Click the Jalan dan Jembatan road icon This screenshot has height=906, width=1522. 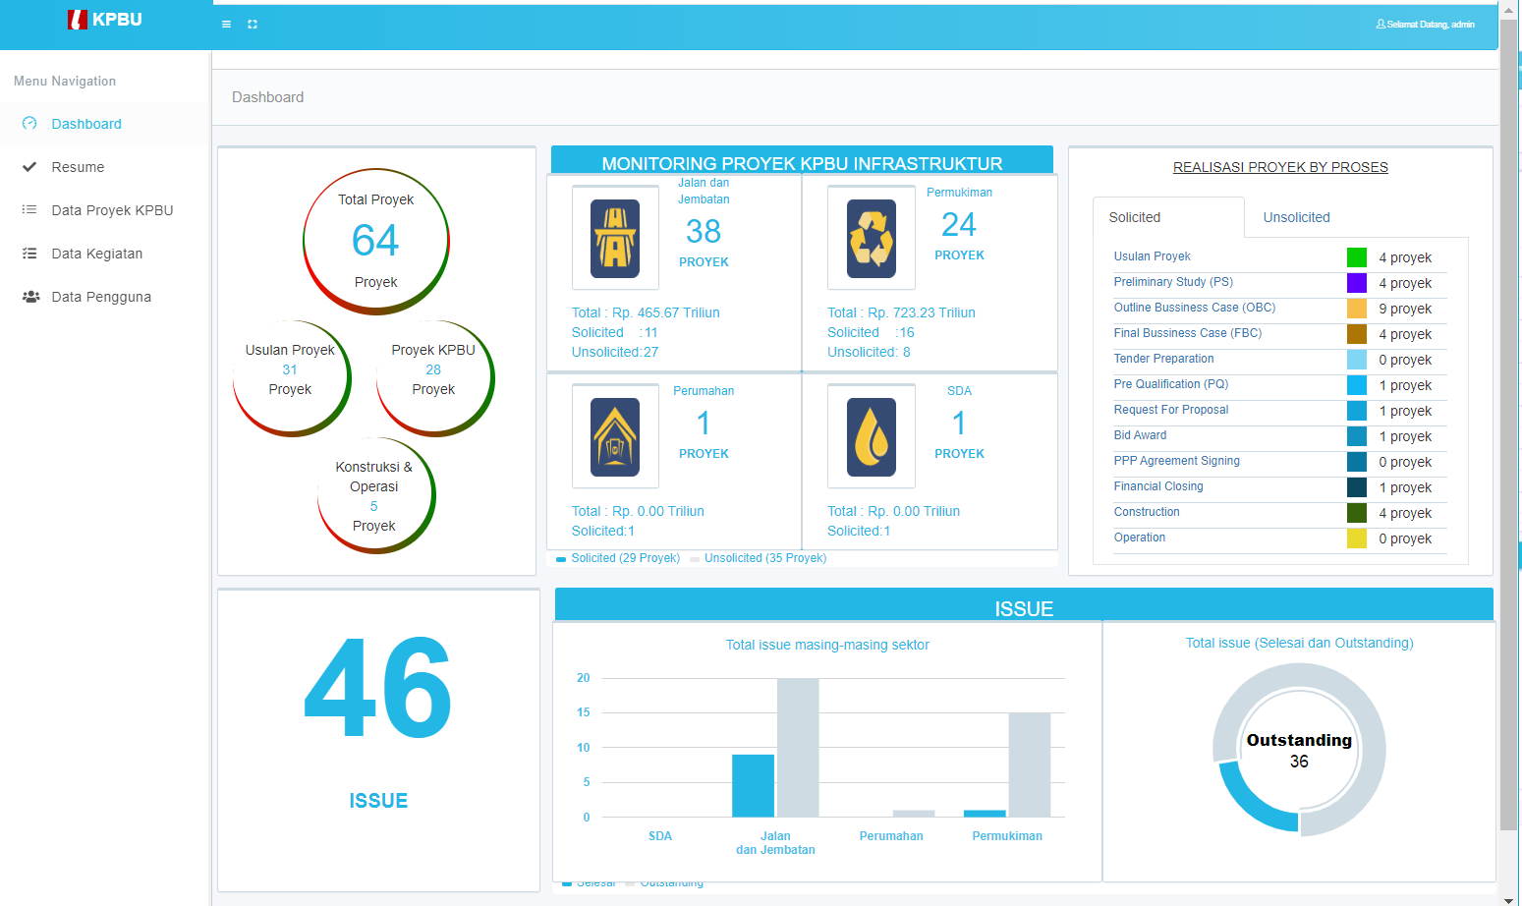coord(615,238)
